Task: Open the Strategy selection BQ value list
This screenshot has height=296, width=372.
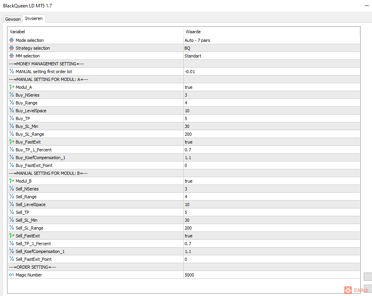Action: [271, 48]
